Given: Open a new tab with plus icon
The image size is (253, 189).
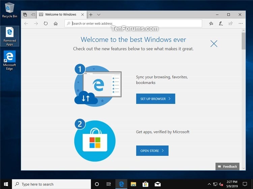Looking at the screenshot, I should pos(91,15).
